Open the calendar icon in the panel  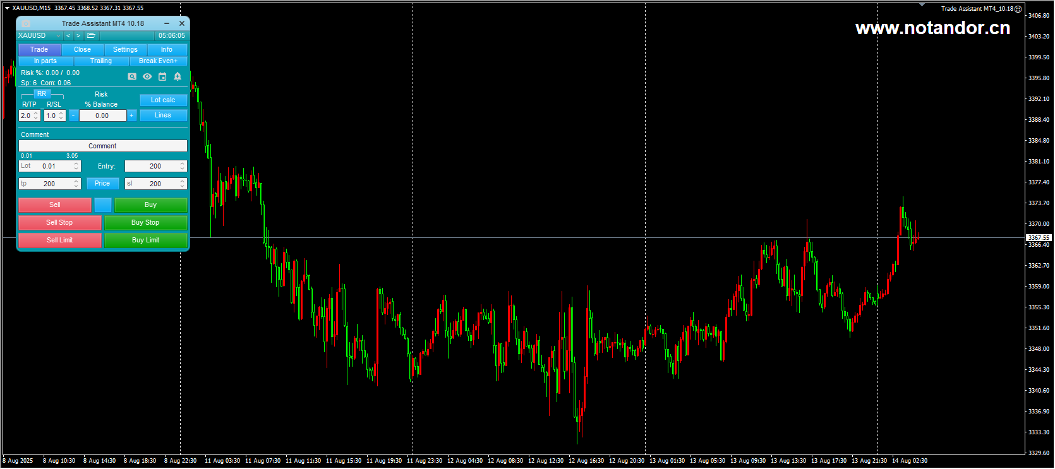(x=162, y=76)
